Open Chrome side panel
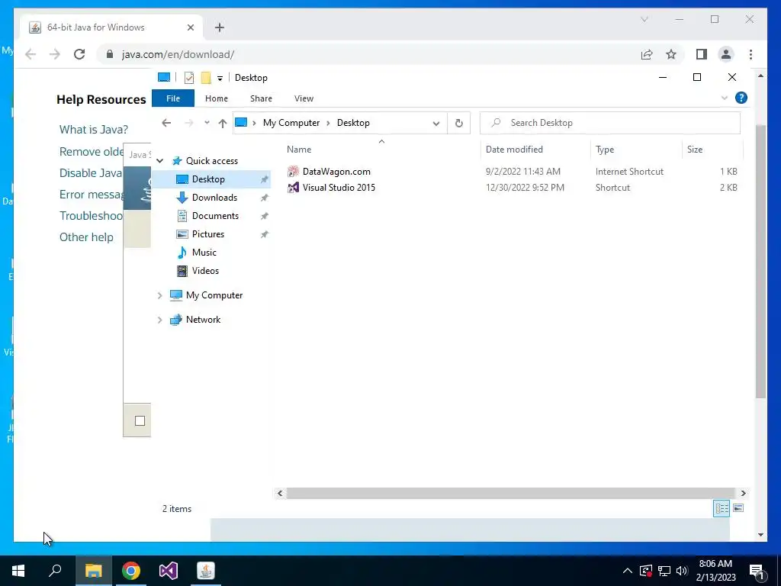 point(702,54)
